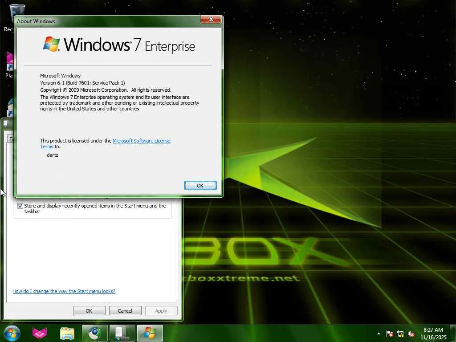
Task: Click Cancel in the Start menu properties window
Action: click(125, 310)
